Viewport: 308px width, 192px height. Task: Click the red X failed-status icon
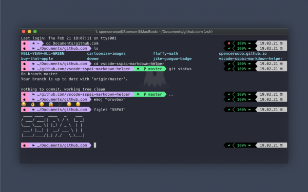229,44
